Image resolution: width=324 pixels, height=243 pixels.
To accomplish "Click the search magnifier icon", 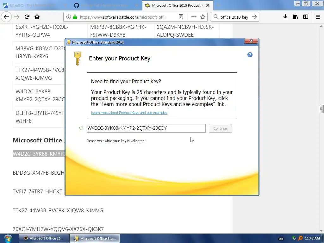I will (x=216, y=17).
